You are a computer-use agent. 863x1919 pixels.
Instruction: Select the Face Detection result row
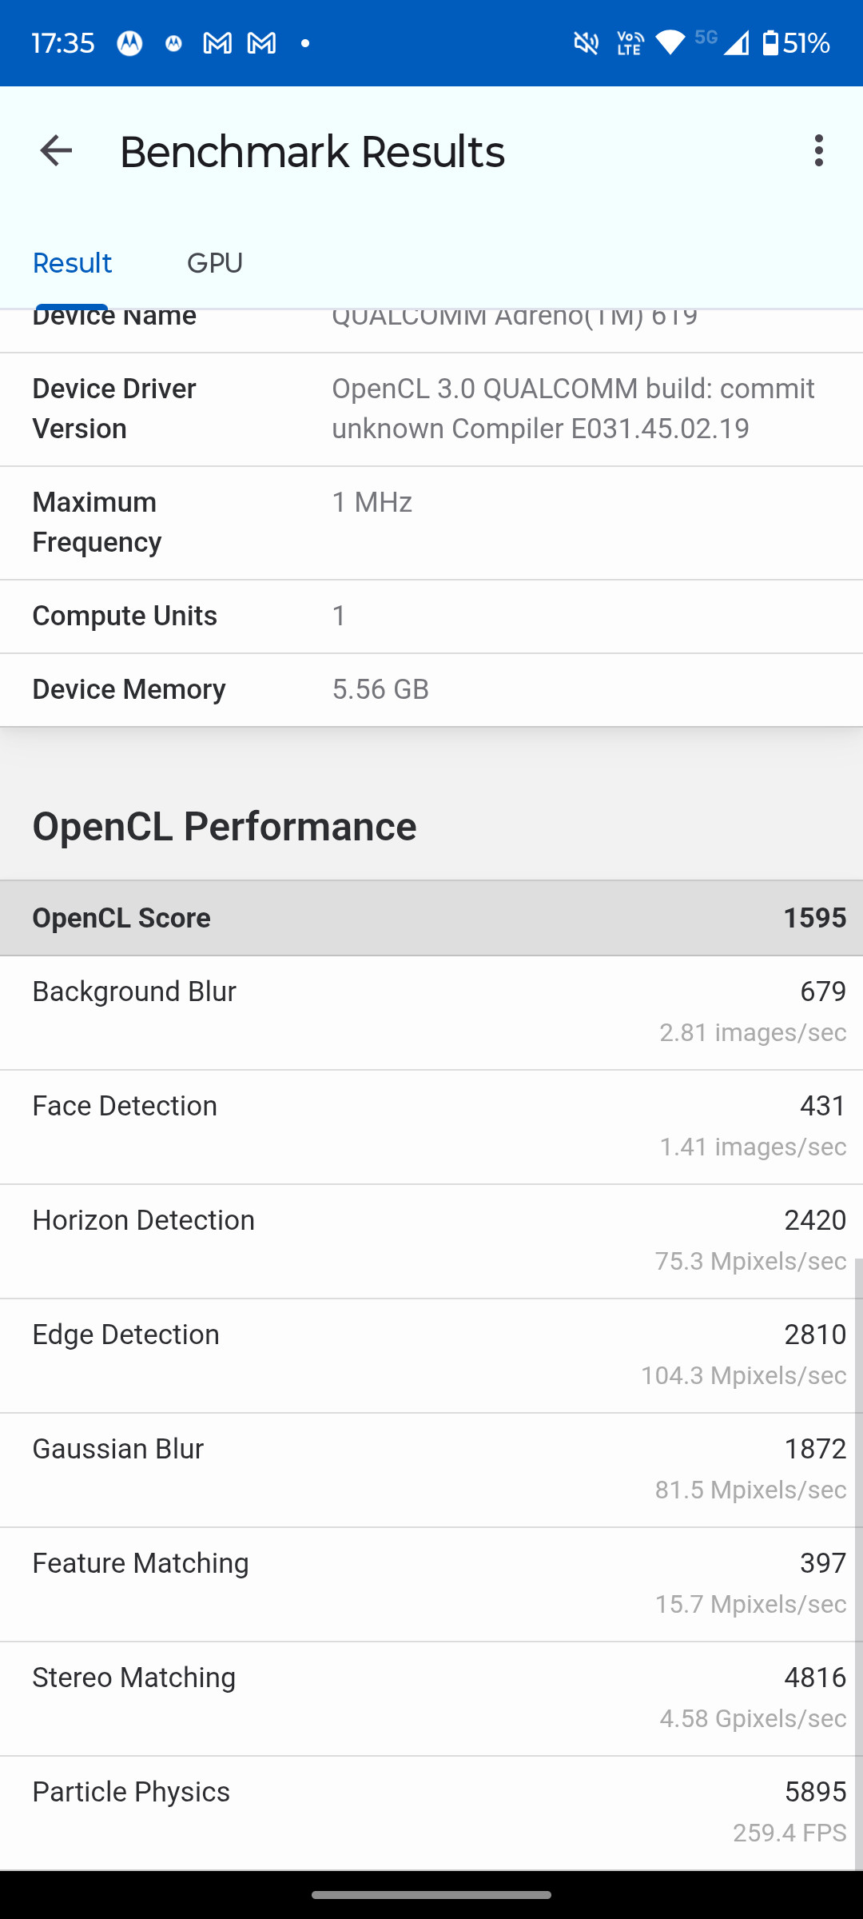tap(431, 1127)
